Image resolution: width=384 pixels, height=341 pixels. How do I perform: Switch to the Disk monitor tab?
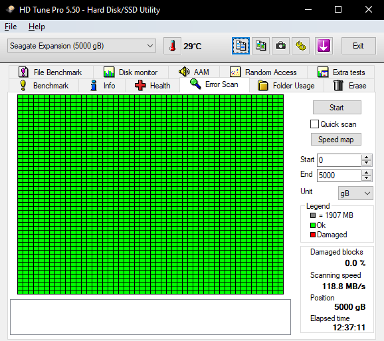coord(131,72)
